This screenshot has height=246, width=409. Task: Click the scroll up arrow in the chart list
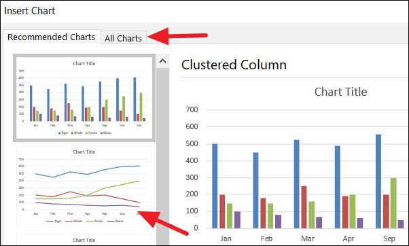163,61
